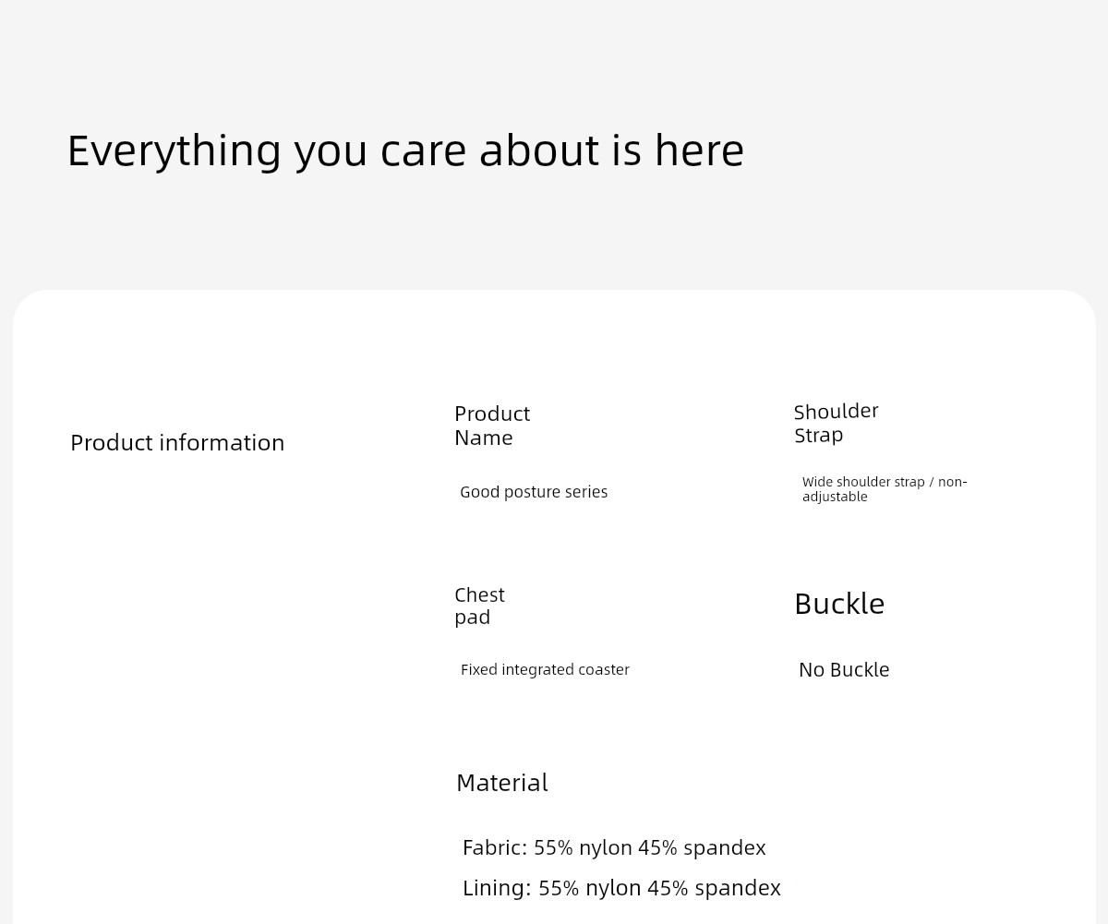Click the 'Material' heading
The height and width of the screenshot is (924, 1108).
[502, 783]
